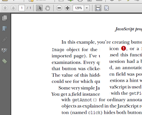Fit one full page to window
142x115 pixels.
pos(107,8)
